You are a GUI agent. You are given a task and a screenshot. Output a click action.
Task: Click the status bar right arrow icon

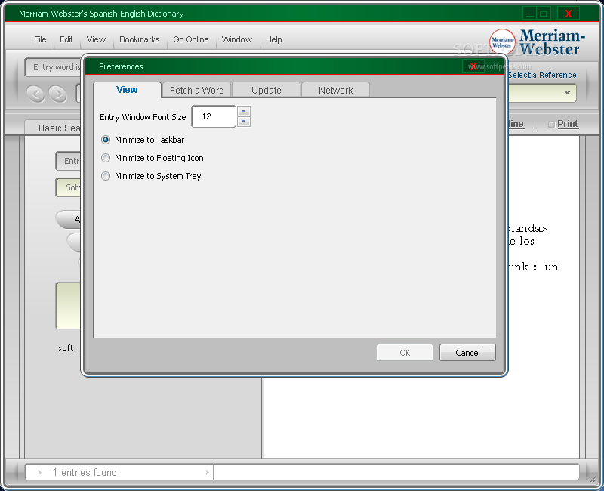coord(207,473)
